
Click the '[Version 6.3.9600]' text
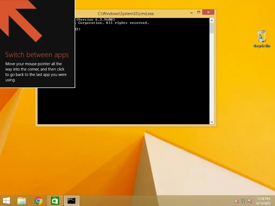click(96, 20)
